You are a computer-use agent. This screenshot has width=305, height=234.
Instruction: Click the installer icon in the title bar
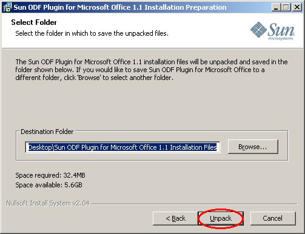(x=7, y=7)
